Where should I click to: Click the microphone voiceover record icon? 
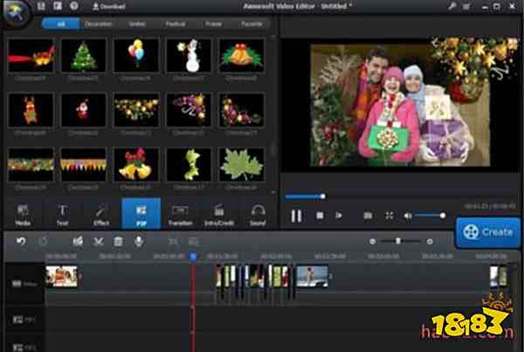[x=138, y=241]
